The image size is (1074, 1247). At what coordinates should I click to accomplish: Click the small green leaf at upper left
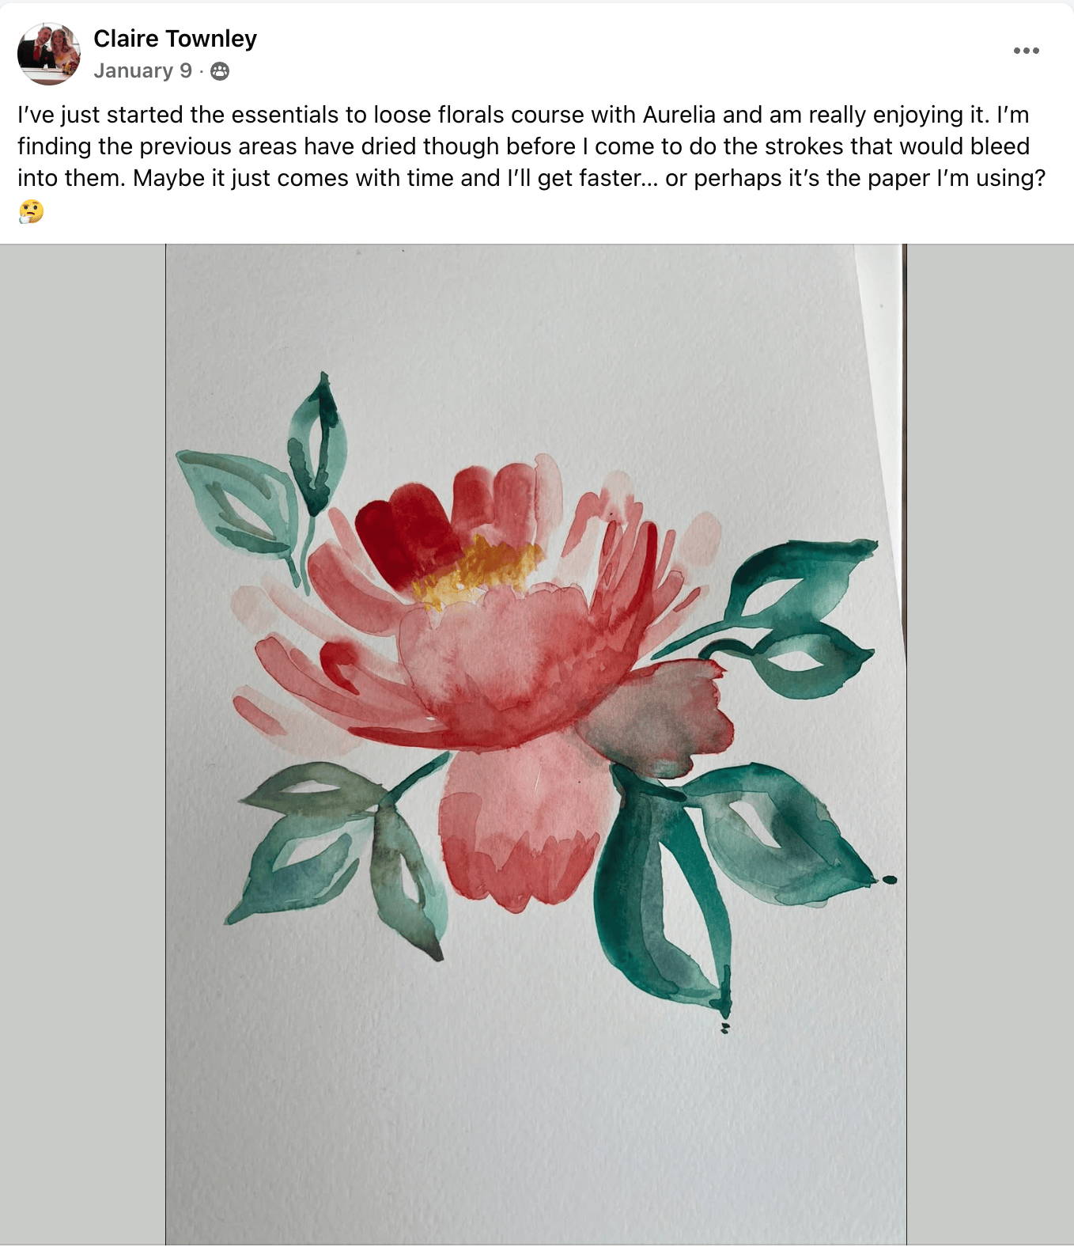click(x=317, y=445)
